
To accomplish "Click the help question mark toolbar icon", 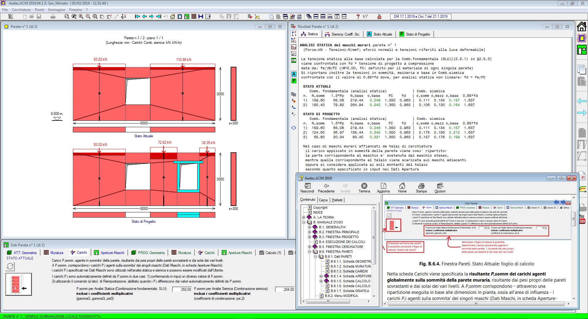I will pos(358,17).
